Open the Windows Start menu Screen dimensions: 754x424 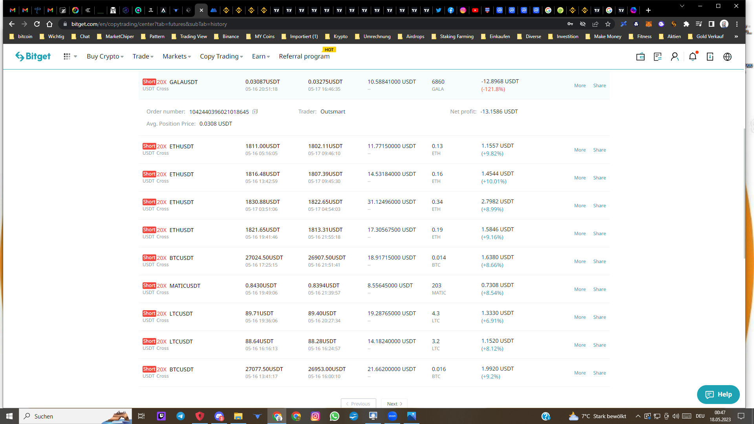[x=9, y=416]
